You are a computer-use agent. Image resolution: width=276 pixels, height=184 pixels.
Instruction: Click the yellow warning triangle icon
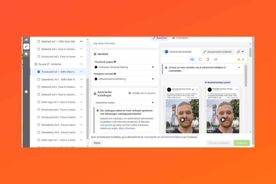(239, 59)
